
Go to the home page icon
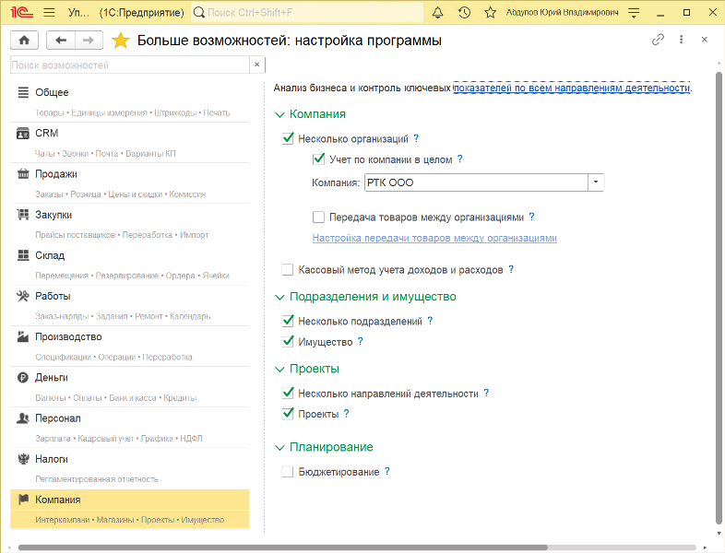(x=24, y=41)
